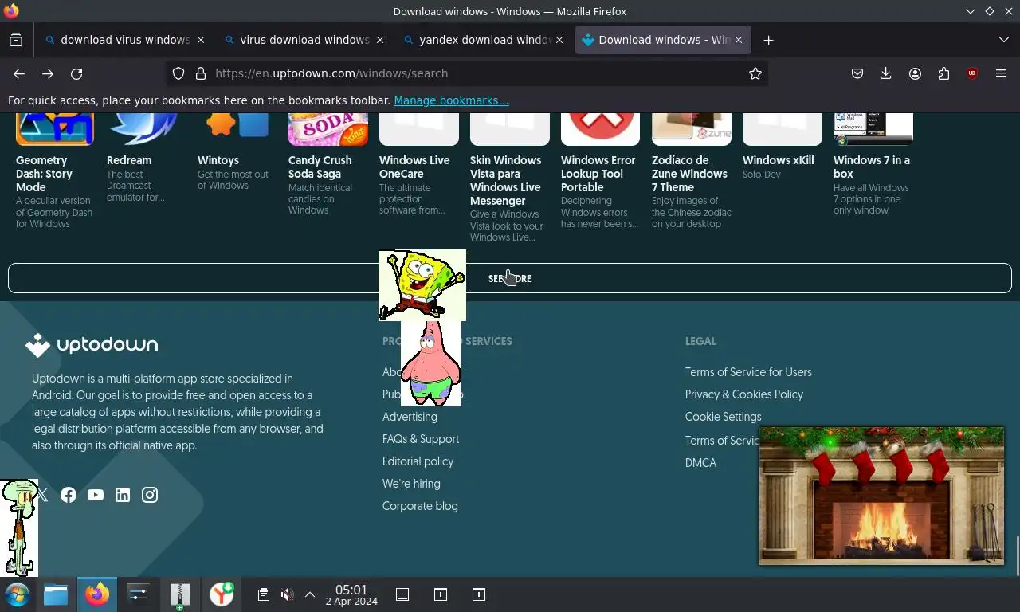Show tracking protection shield info
Image resolution: width=1020 pixels, height=612 pixels.
click(x=178, y=73)
